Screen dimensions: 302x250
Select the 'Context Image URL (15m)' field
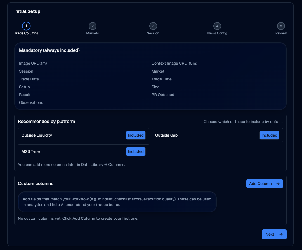point(174,63)
